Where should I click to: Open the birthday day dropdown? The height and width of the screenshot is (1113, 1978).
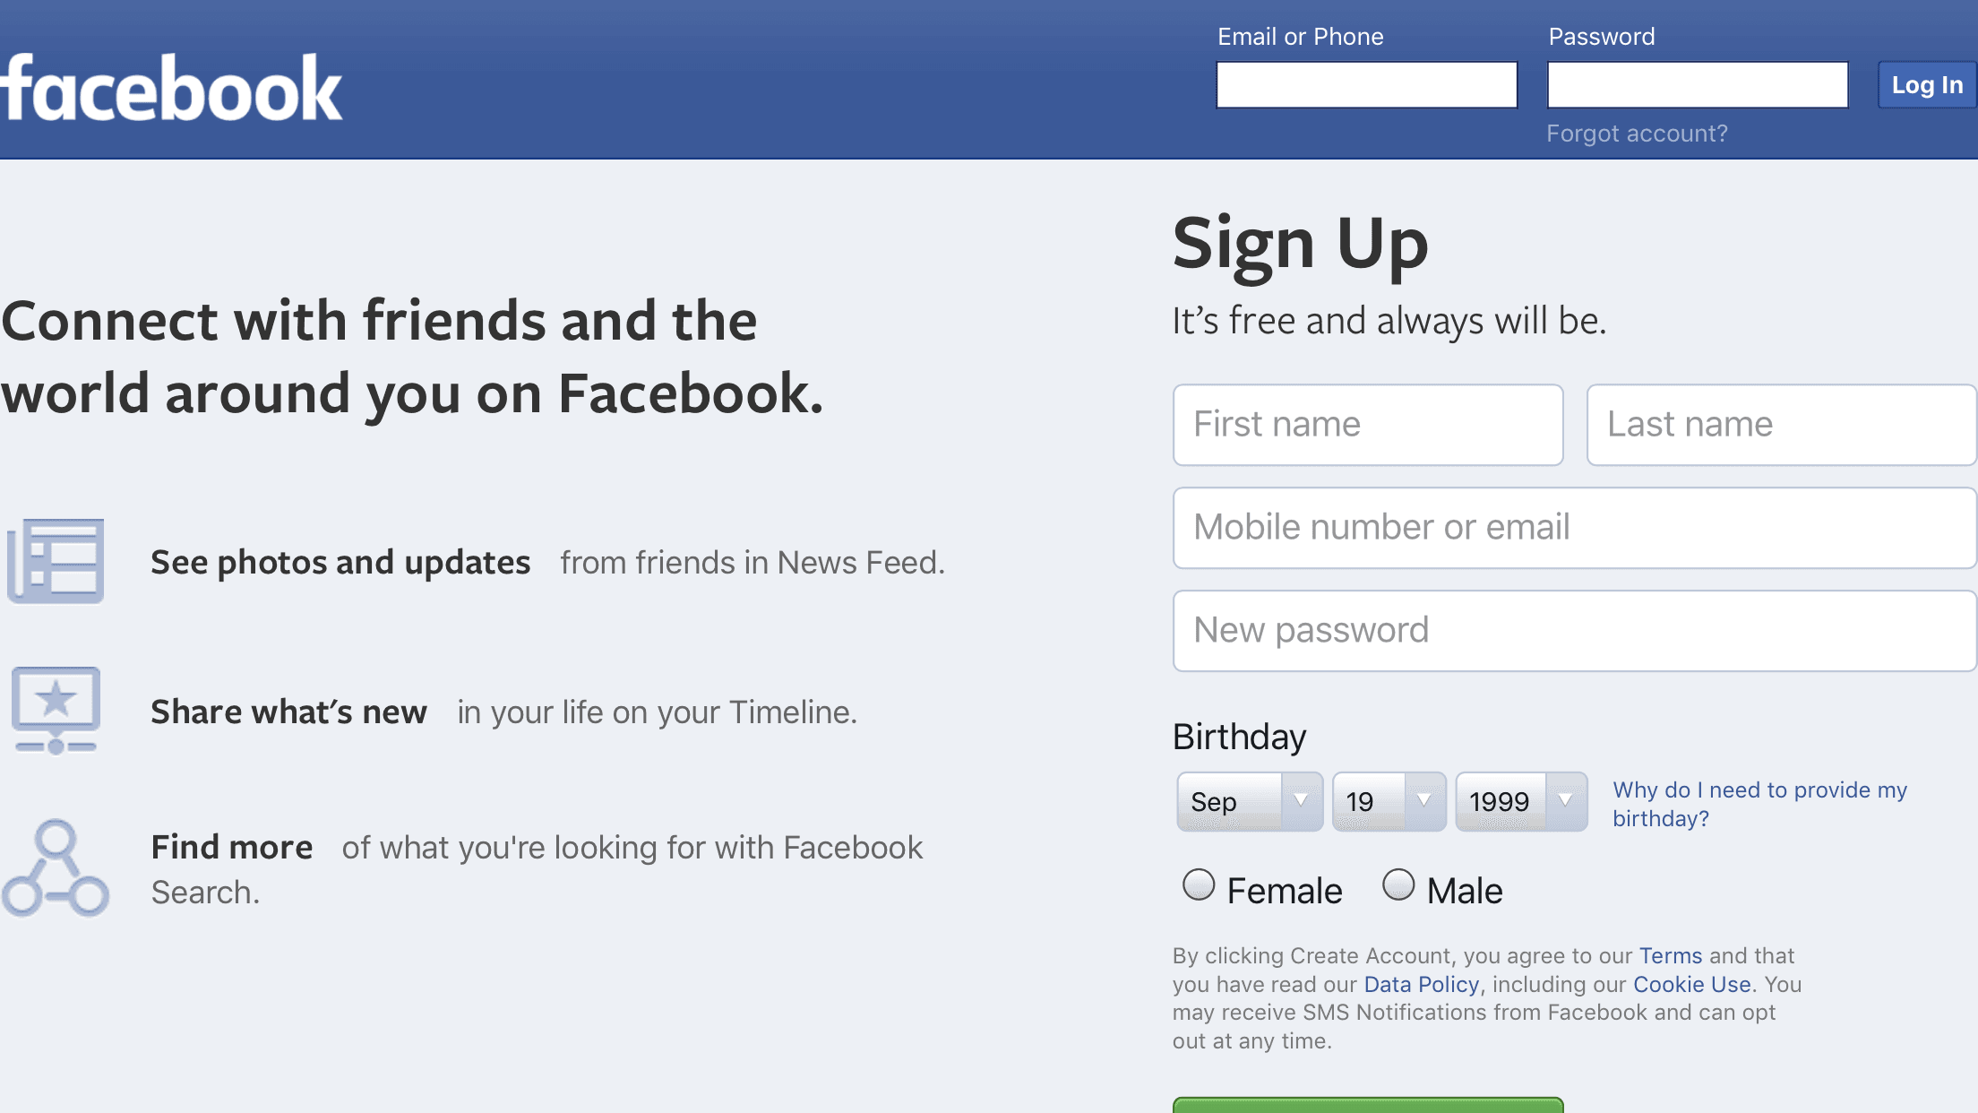pyautogui.click(x=1389, y=801)
